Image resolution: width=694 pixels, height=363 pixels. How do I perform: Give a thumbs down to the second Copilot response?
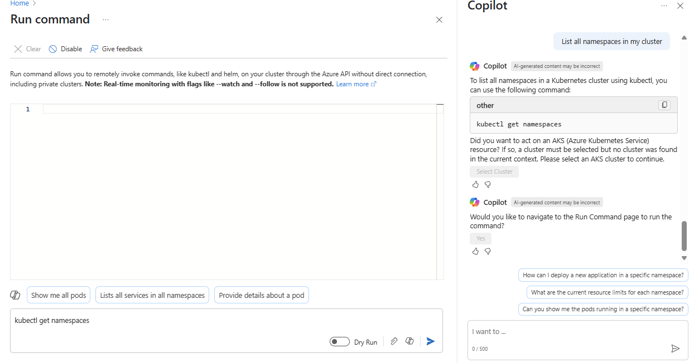(x=488, y=251)
